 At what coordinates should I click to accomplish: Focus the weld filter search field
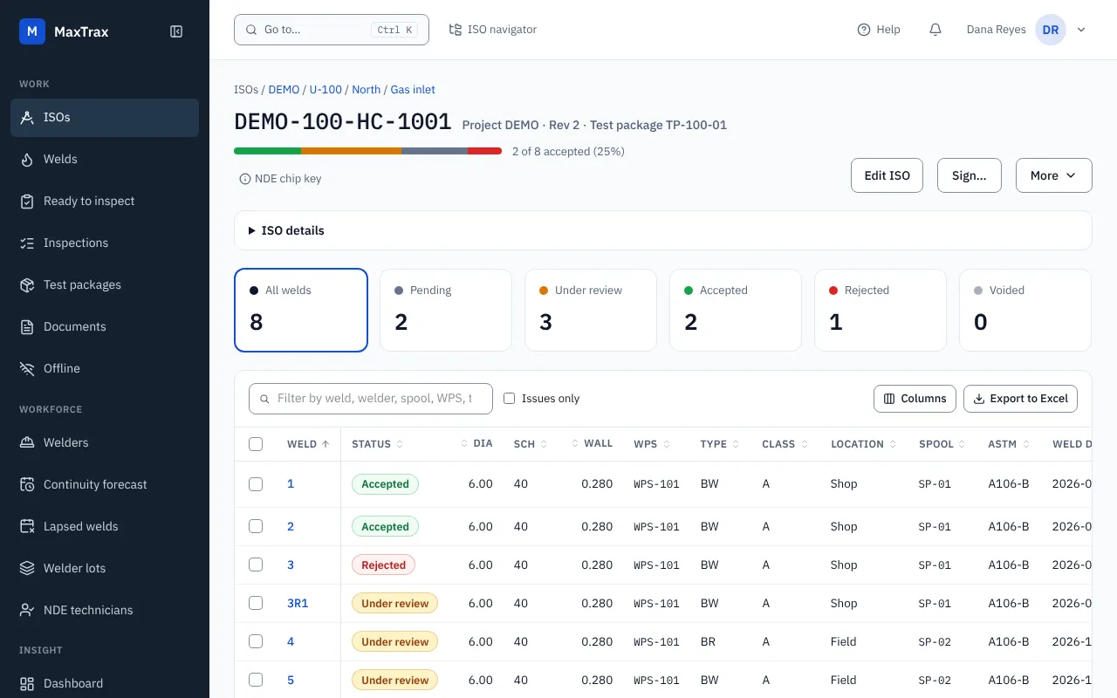[371, 399]
